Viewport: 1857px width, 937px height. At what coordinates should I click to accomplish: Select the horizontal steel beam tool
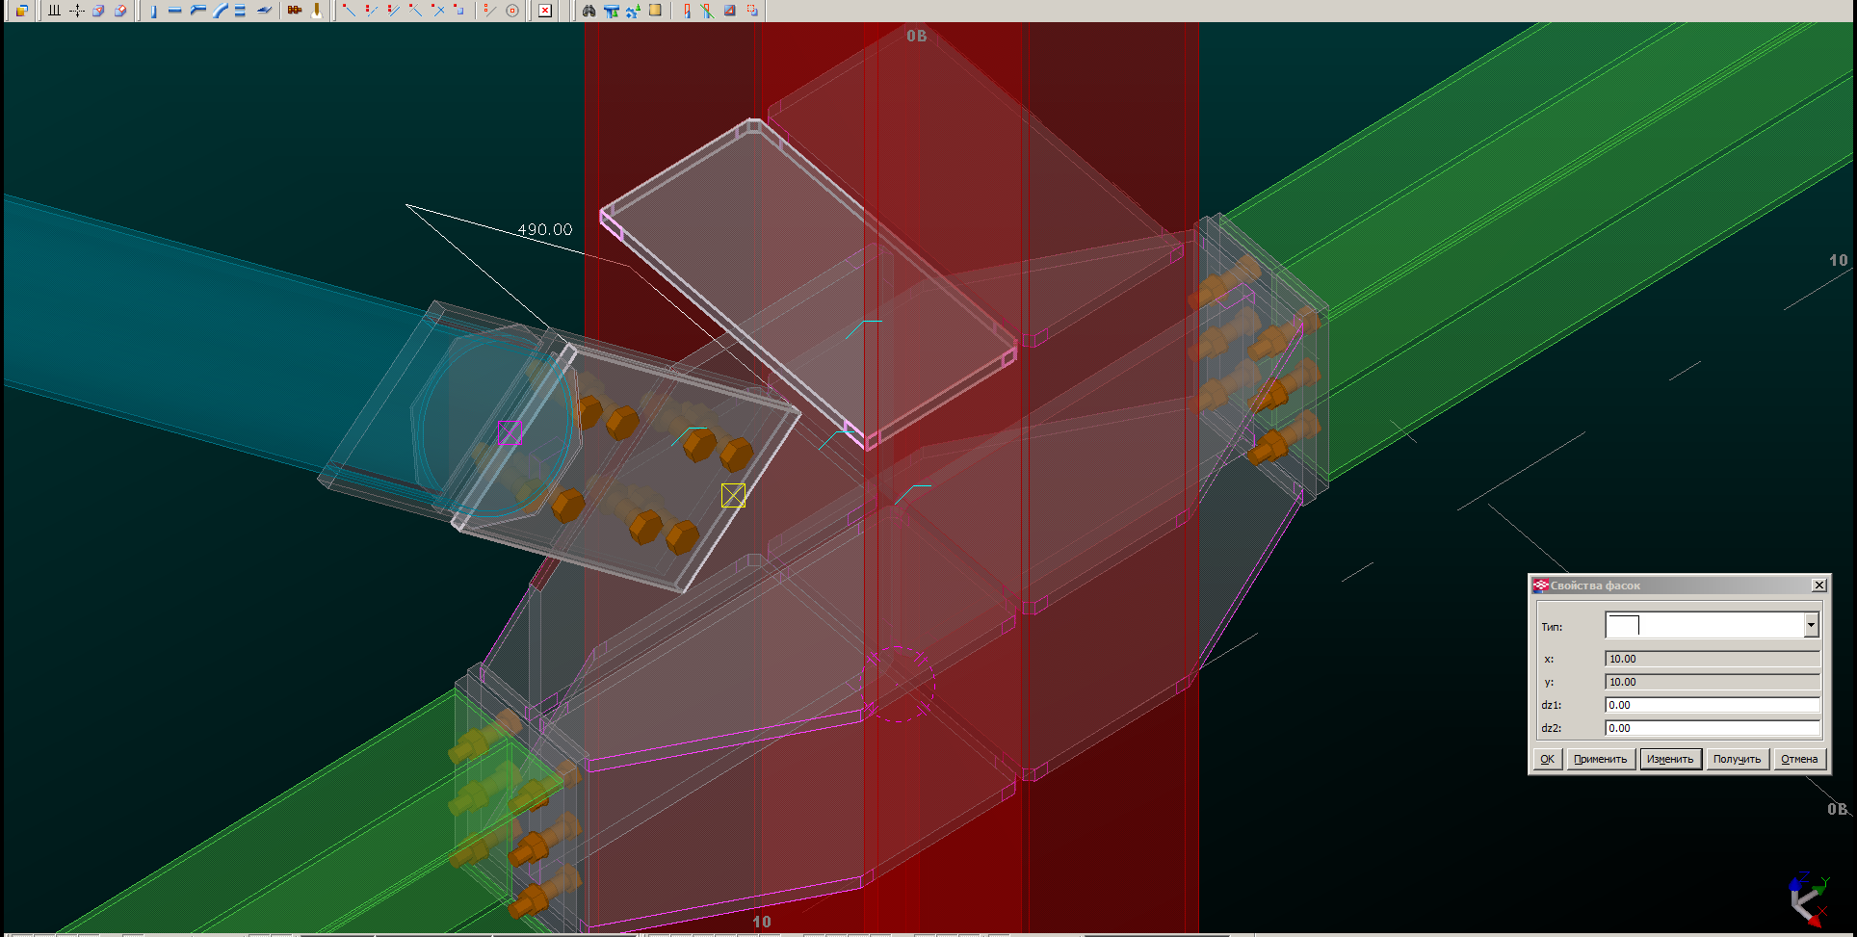tap(174, 11)
